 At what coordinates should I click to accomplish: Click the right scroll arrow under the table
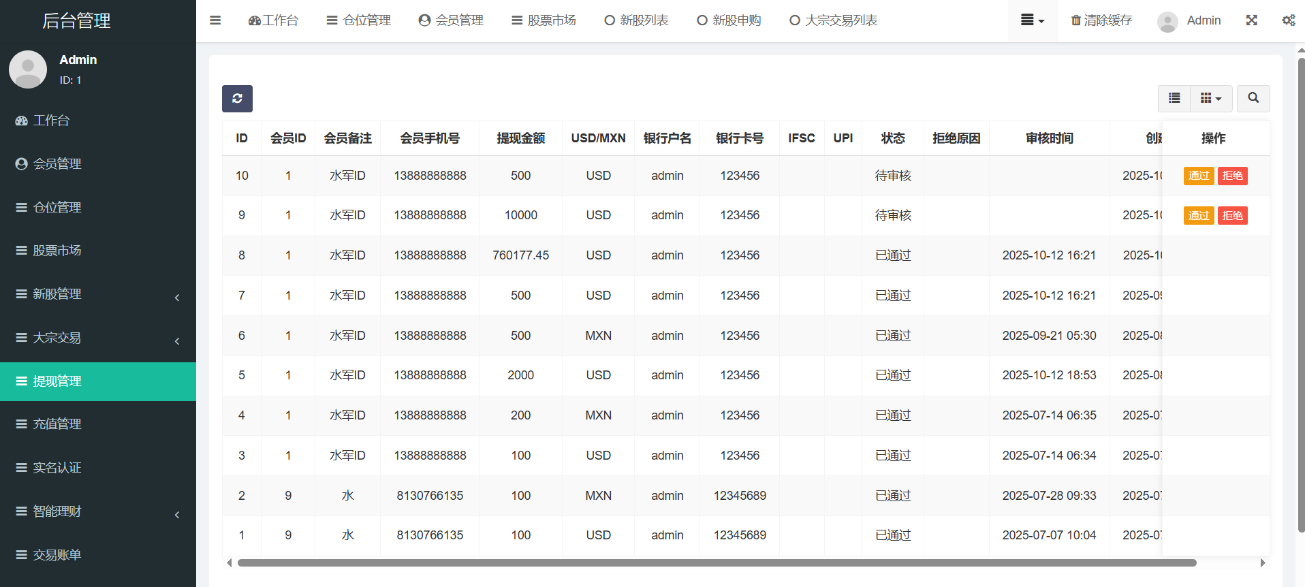coord(1262,563)
